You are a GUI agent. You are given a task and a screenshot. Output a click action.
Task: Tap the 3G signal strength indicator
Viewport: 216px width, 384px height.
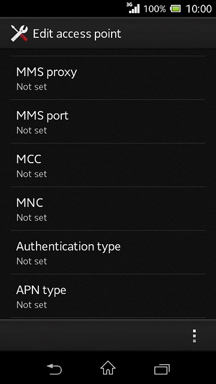click(x=133, y=8)
